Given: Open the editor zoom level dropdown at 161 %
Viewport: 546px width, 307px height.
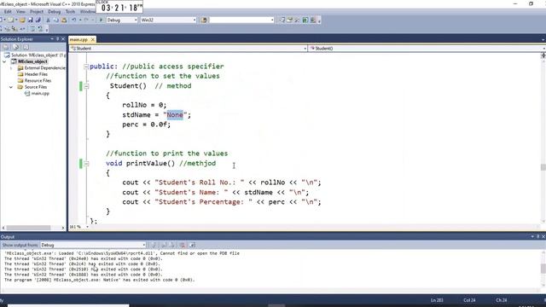Looking at the screenshot, I should click(x=87, y=227).
